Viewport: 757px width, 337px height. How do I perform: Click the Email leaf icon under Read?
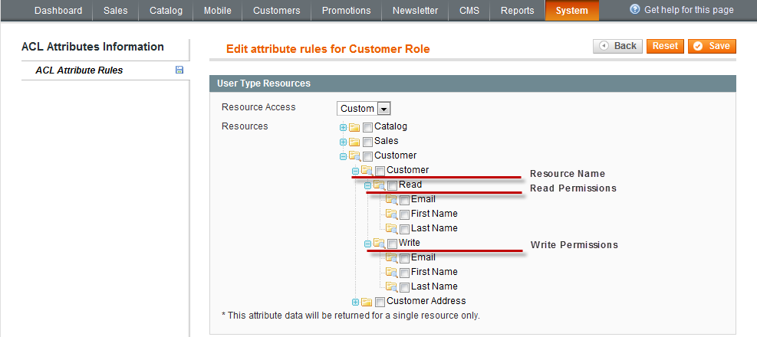(x=391, y=200)
